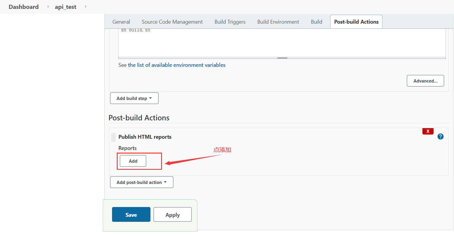Open the list of available environment variables link
The image size is (454, 236).
point(176,65)
